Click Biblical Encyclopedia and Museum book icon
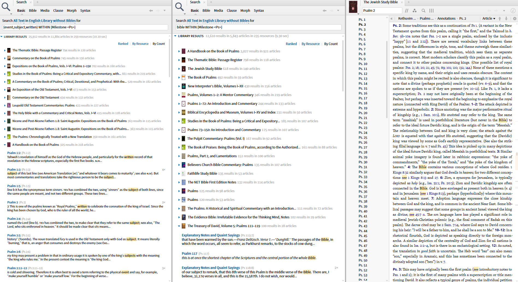This screenshot has width=518, height=282. coord(184,112)
